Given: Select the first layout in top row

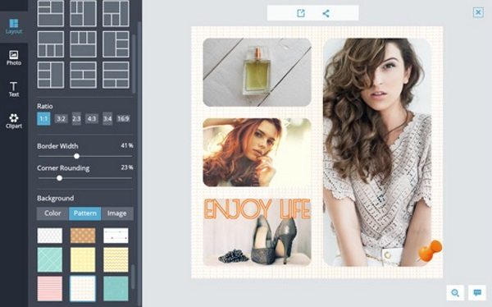Looking at the screenshot, I should (51, 13).
